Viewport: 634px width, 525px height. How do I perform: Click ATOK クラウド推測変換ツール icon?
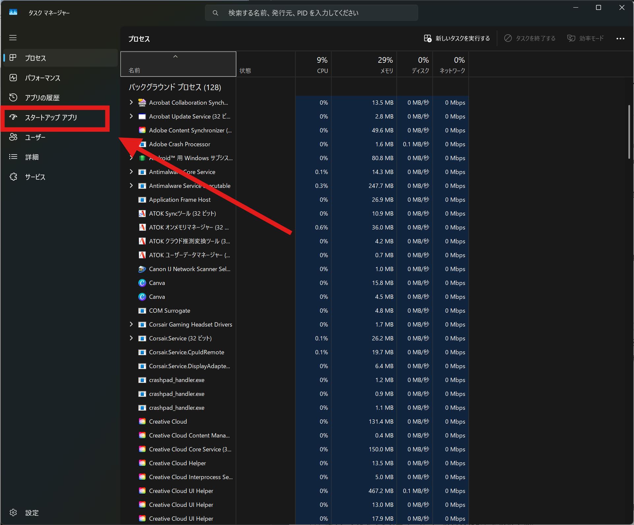(x=142, y=241)
